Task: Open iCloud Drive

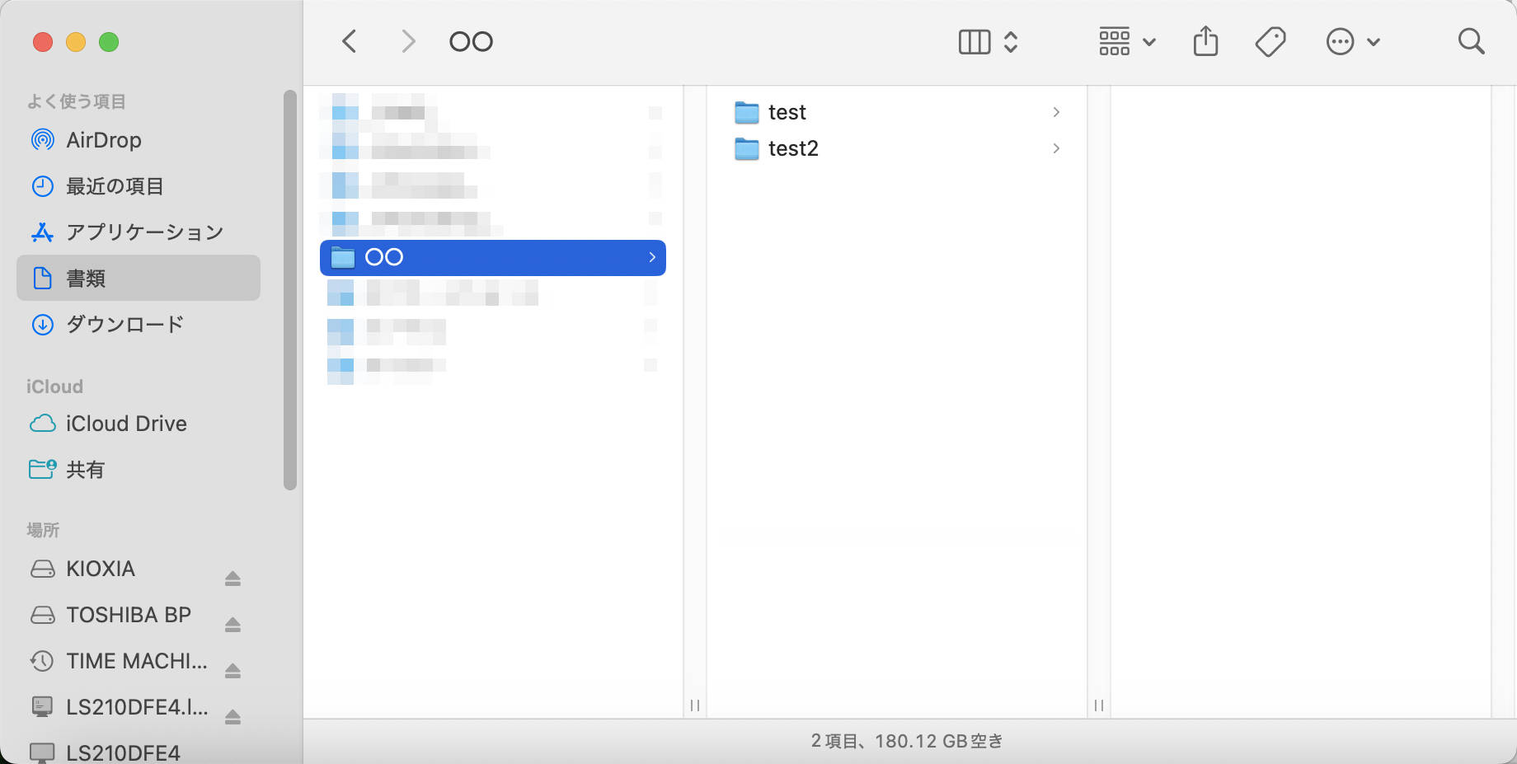Action: pyautogui.click(x=126, y=424)
